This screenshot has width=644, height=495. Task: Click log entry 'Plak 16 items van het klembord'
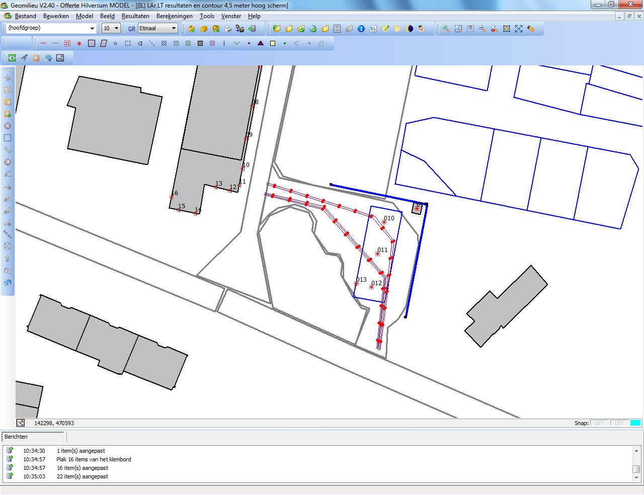(94, 459)
